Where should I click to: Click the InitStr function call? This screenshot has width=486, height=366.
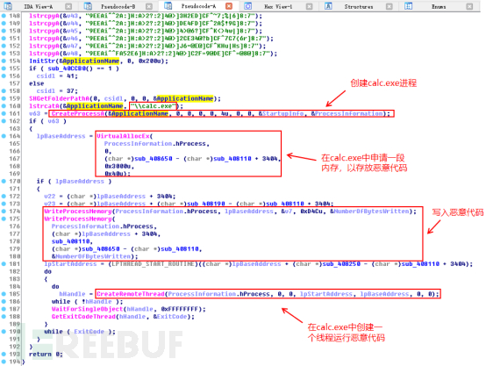point(42,61)
